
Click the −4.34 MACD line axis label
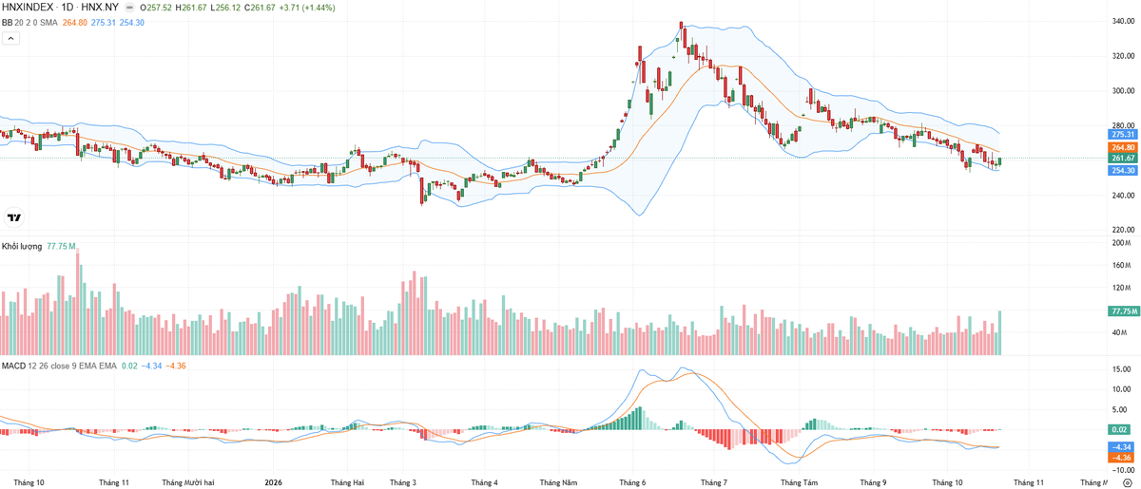[1123, 446]
